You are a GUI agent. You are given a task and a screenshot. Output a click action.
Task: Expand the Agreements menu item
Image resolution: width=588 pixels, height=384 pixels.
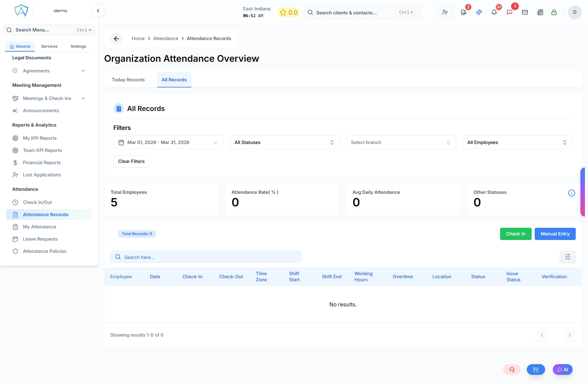[x=49, y=71]
